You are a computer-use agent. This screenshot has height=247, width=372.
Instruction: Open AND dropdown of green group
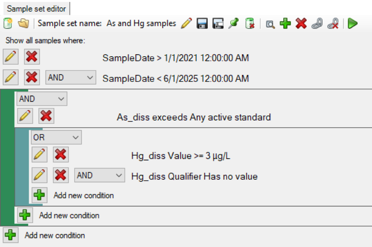point(42,99)
